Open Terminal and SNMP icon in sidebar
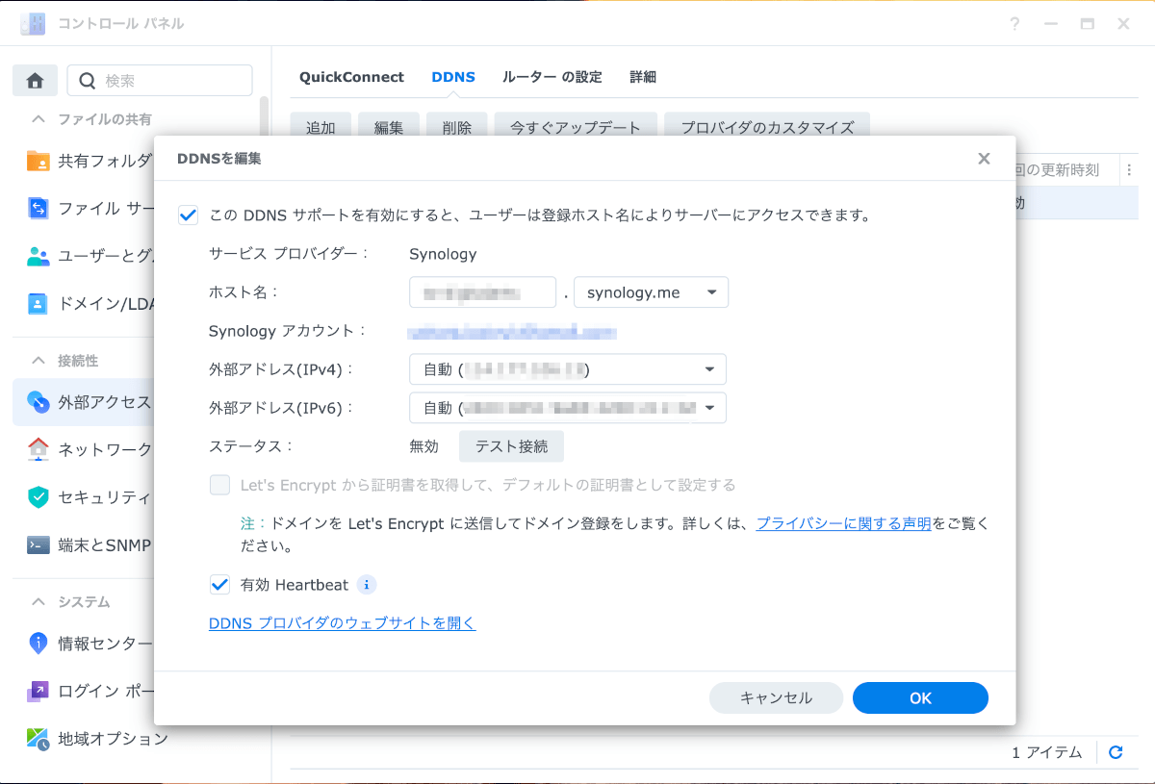1155x784 pixels. click(x=38, y=545)
